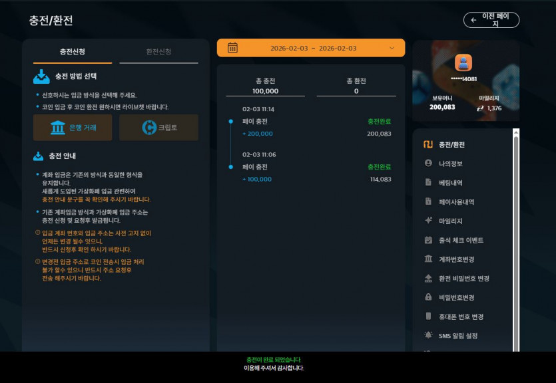Click the user avatar profile icon

463,63
